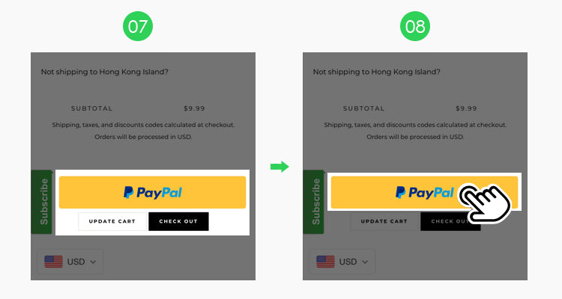The width and height of the screenshot is (562, 299).
Task: Click the white hand pointer cursor icon
Action: [x=485, y=203]
